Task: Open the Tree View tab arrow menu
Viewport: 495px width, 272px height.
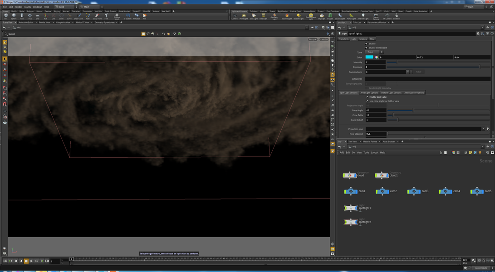Action: [x=360, y=141]
